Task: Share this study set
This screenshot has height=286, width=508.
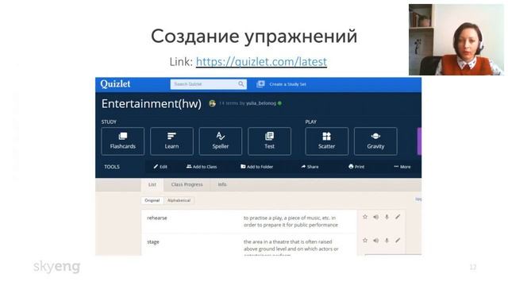Action: (310, 167)
